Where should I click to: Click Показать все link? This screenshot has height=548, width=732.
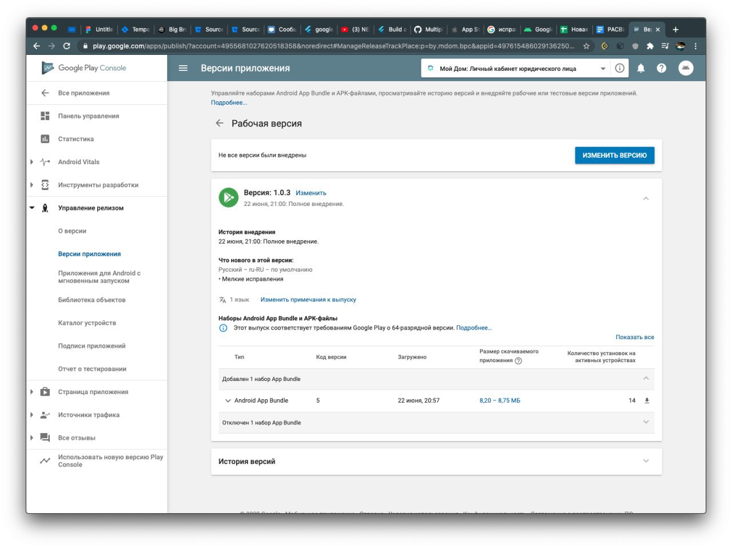[635, 337]
